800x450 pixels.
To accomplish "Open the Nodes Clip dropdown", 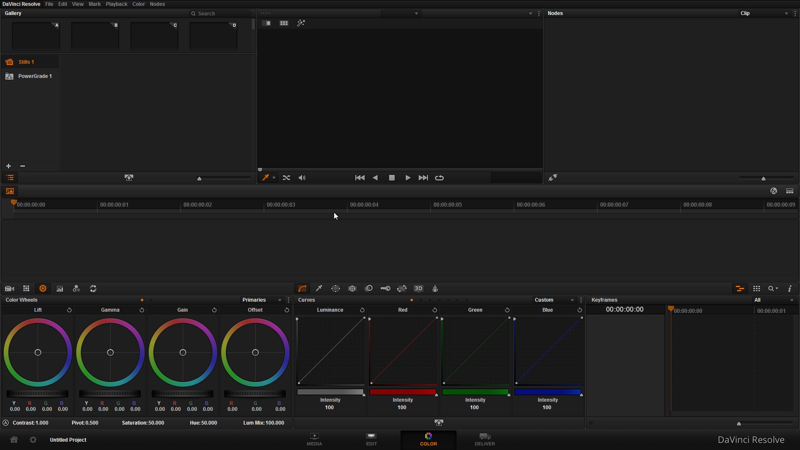I will 765,13.
